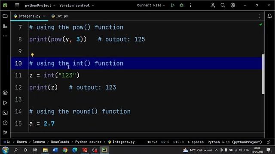Click the Downloads breadcrumb
Image resolution: width=275 pixels, height=154 pixels.
click(x=60, y=142)
